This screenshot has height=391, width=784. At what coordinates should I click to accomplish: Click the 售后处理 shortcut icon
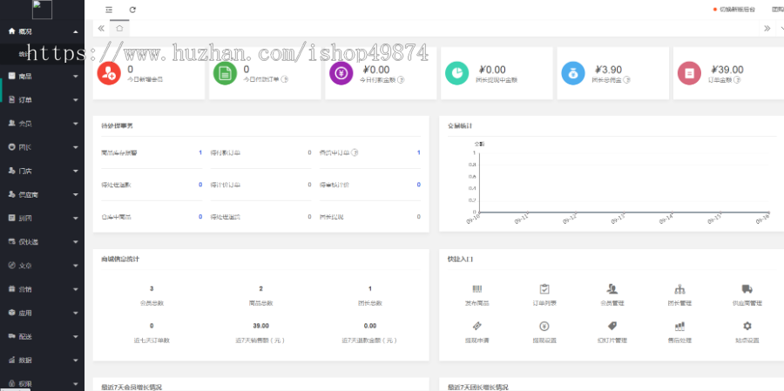pyautogui.click(x=679, y=326)
